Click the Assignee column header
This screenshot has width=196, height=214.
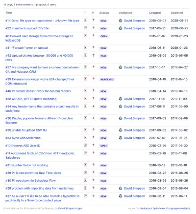(125, 13)
